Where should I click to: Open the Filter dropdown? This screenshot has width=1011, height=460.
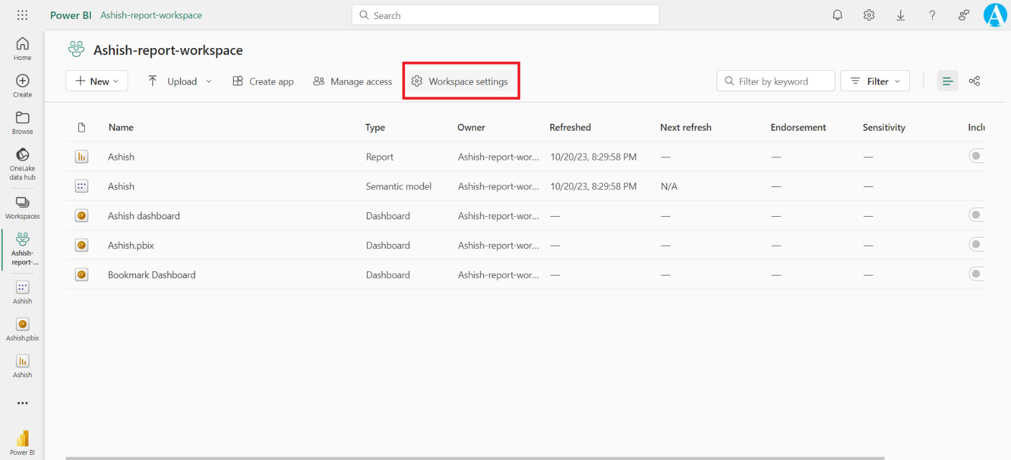tap(875, 81)
